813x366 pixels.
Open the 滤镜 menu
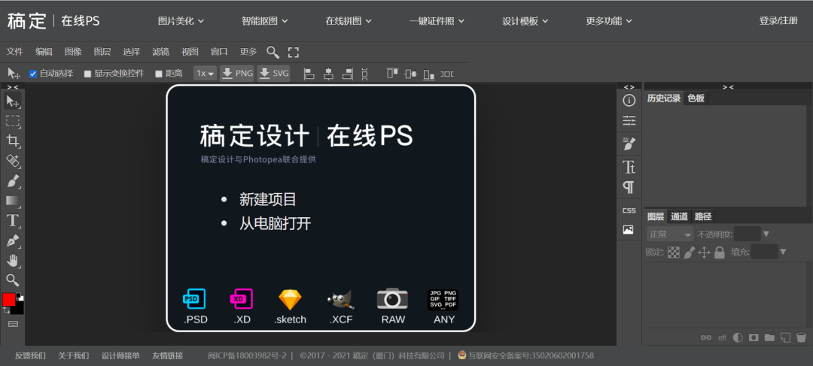tap(161, 52)
